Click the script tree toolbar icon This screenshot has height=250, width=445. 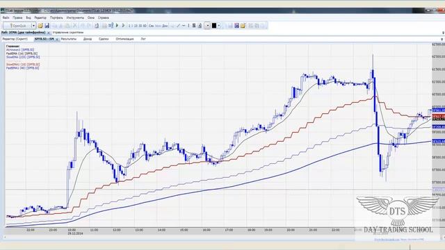click(x=111, y=26)
